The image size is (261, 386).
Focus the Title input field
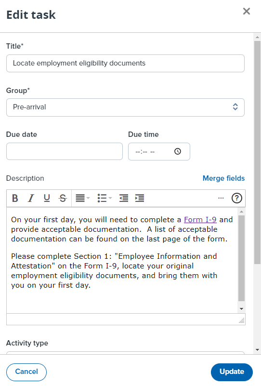pyautogui.click(x=125, y=63)
